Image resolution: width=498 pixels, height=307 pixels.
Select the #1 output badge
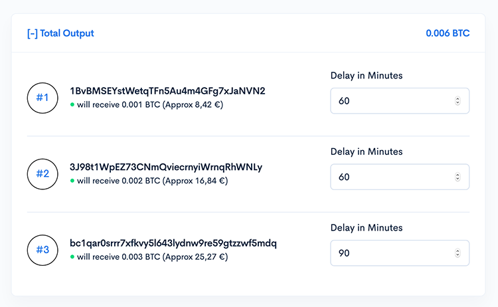click(42, 98)
